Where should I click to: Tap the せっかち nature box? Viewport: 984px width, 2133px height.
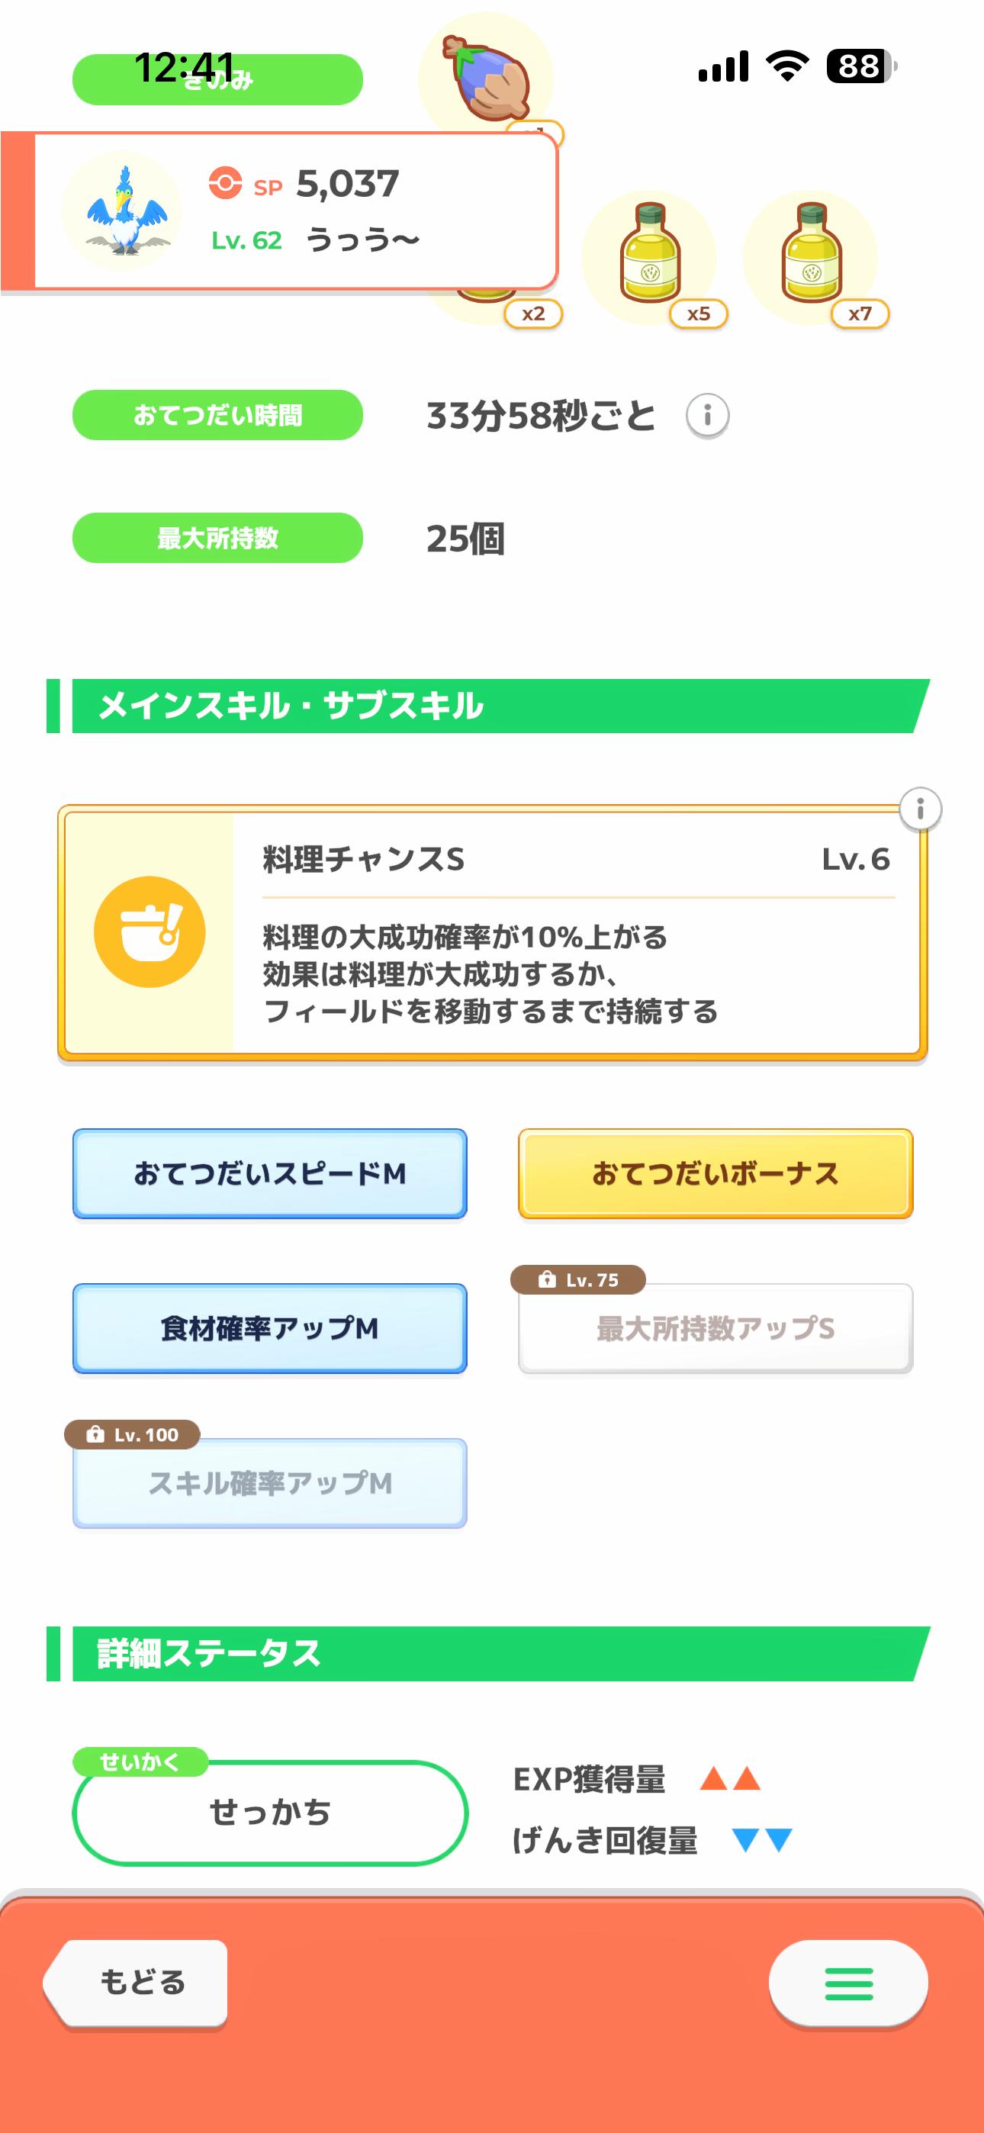[270, 1812]
